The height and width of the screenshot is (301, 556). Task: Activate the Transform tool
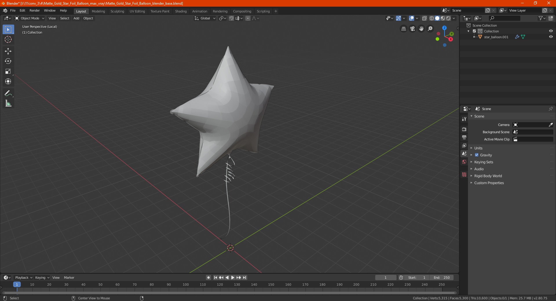(x=8, y=81)
